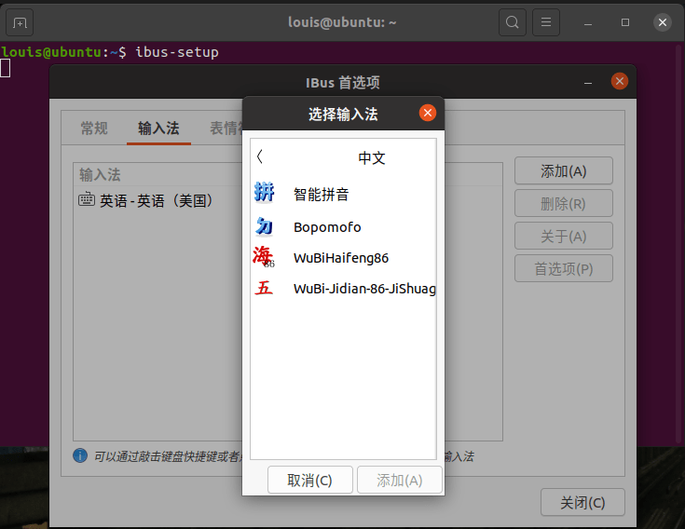Click 添加(A) in the select dialog
The height and width of the screenshot is (529, 685).
(x=399, y=480)
